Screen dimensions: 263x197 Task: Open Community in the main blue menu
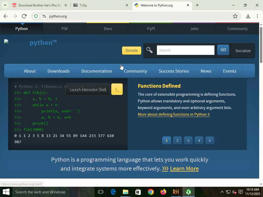(135, 71)
